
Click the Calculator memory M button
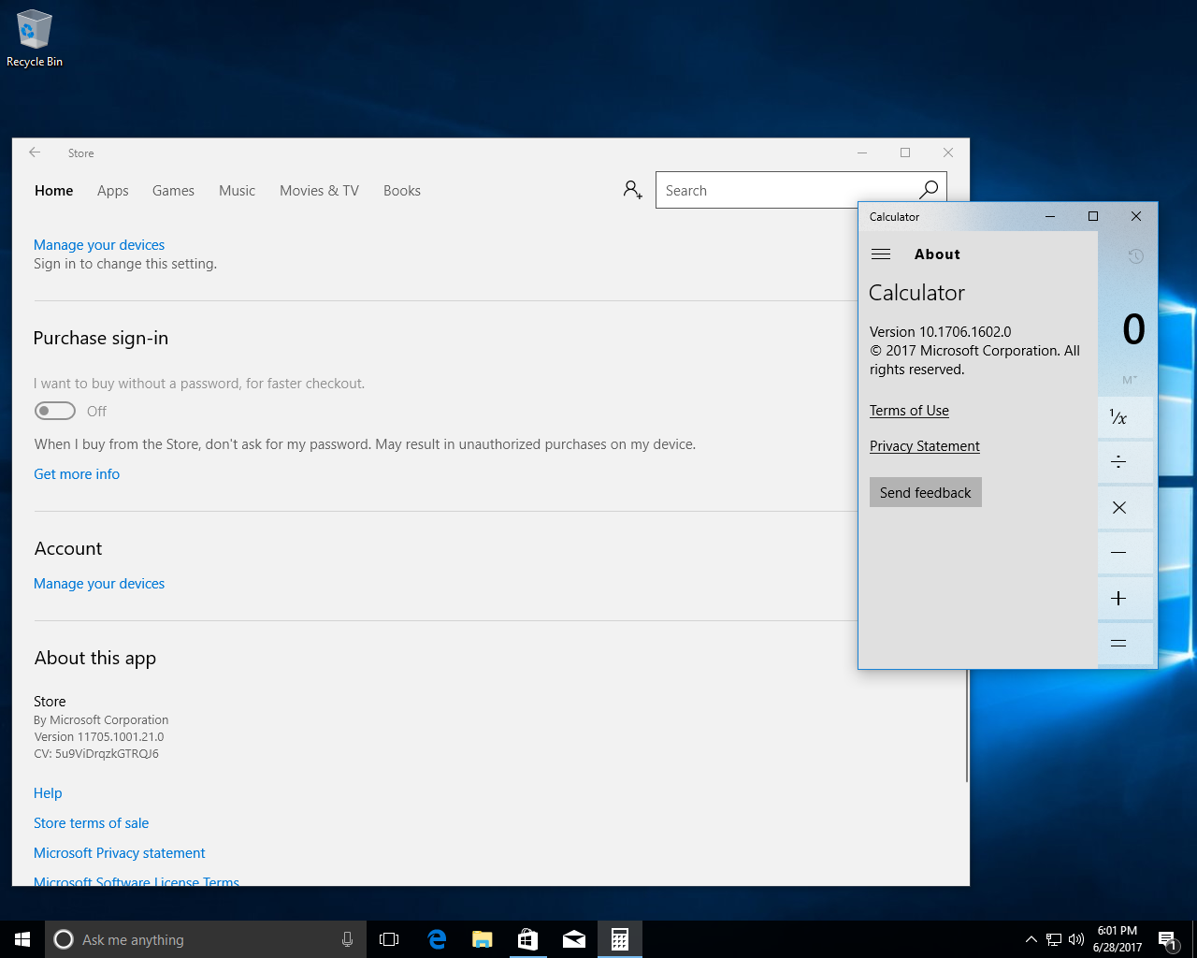pos(1130,380)
